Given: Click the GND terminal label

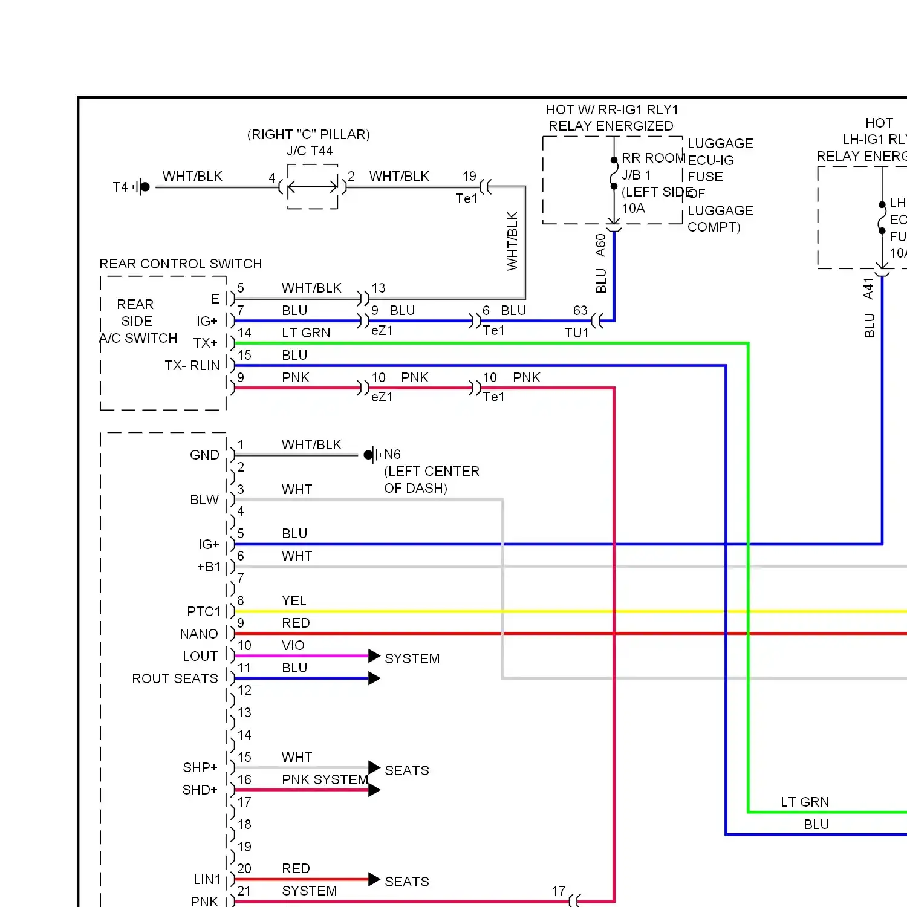Looking at the screenshot, I should point(204,455).
